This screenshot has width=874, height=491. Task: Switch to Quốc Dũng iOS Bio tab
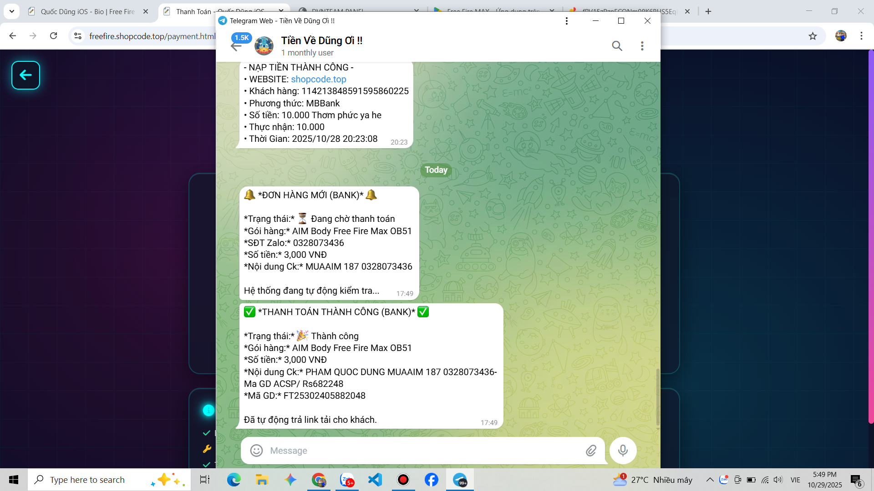87,11
